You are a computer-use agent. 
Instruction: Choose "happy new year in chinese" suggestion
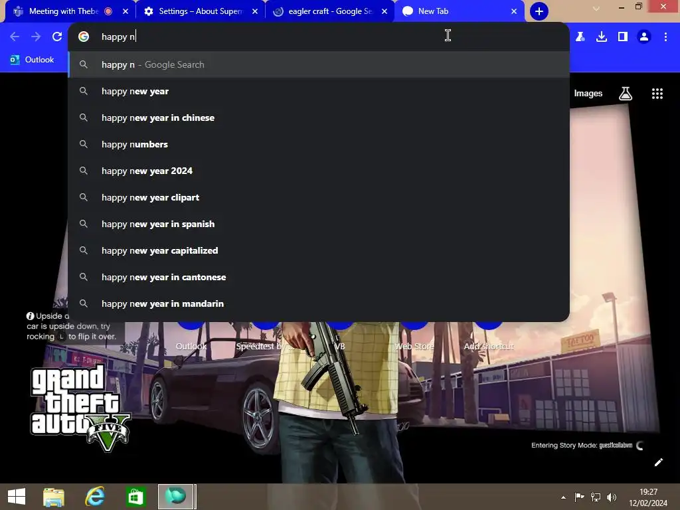(x=319, y=118)
